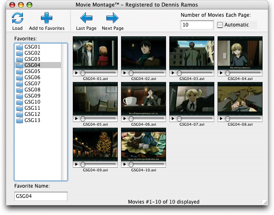Click the window resize grip corner
The image size is (274, 215).
265,202
